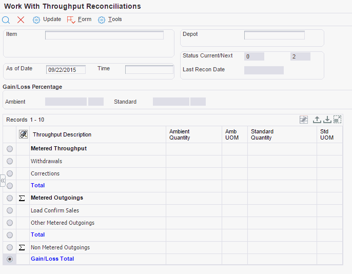Expand the collapsed left side panel handle
The image size is (352, 274).
[x=3, y=181]
